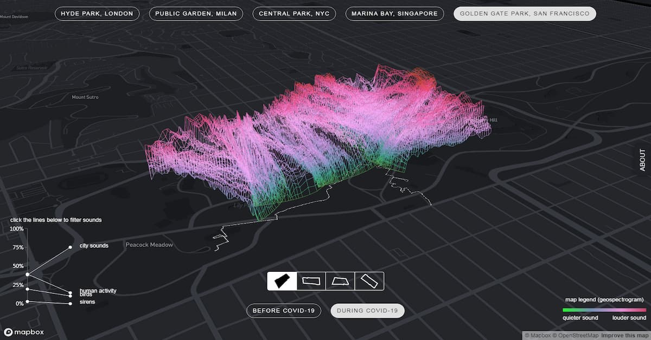651x340 pixels.
Task: Select Golden Gate Park, San Francisco
Action: coord(524,14)
